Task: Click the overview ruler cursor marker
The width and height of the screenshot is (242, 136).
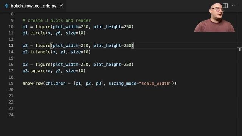Action: [x=239, y=49]
